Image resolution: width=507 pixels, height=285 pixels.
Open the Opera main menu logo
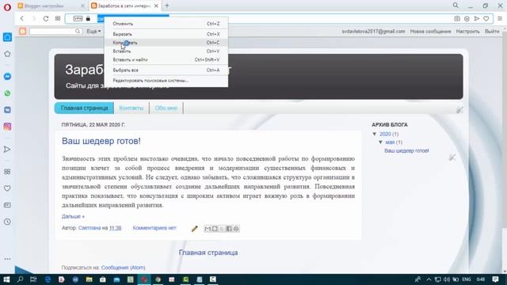tap(7, 7)
